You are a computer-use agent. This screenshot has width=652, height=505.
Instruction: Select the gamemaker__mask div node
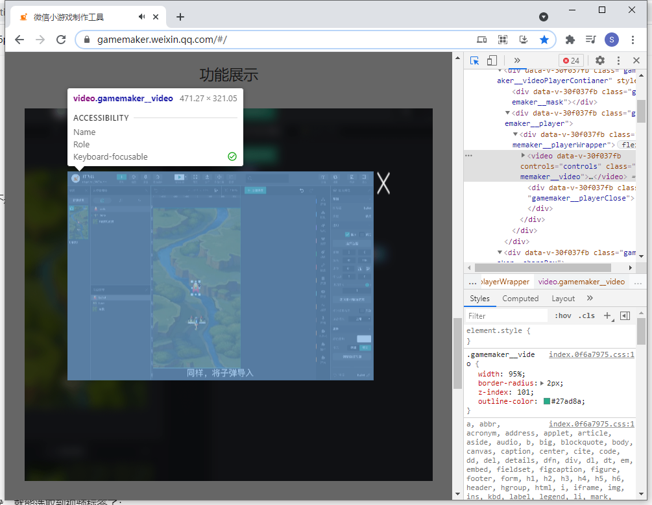[574, 97]
